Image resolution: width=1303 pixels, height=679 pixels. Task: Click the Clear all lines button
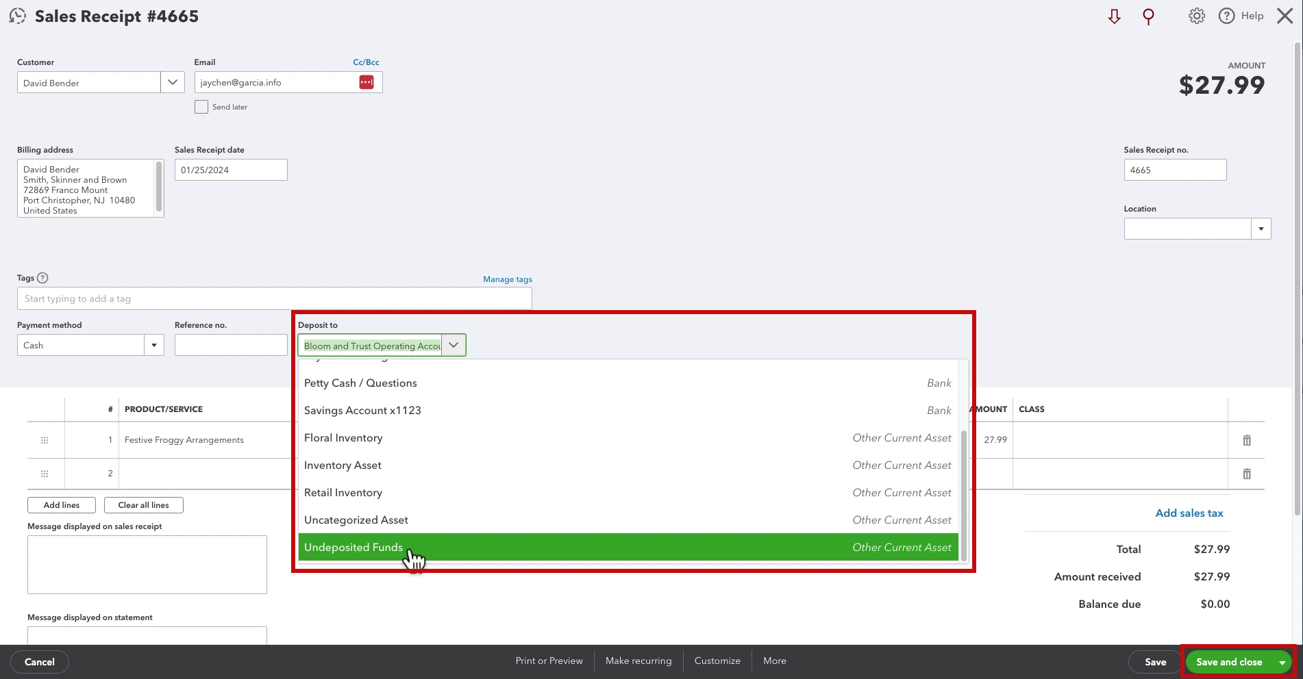[x=144, y=505]
